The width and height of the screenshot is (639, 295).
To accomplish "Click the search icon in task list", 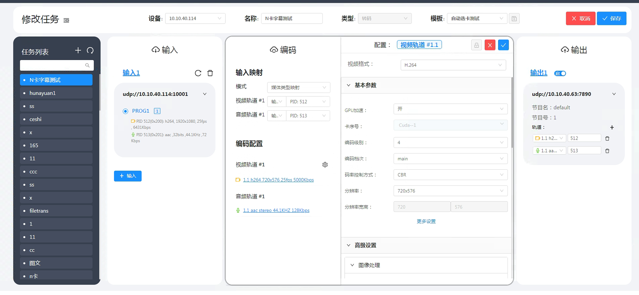I will (x=87, y=65).
